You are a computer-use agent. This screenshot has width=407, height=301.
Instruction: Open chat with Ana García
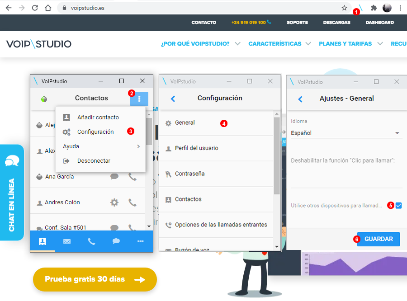114,176
